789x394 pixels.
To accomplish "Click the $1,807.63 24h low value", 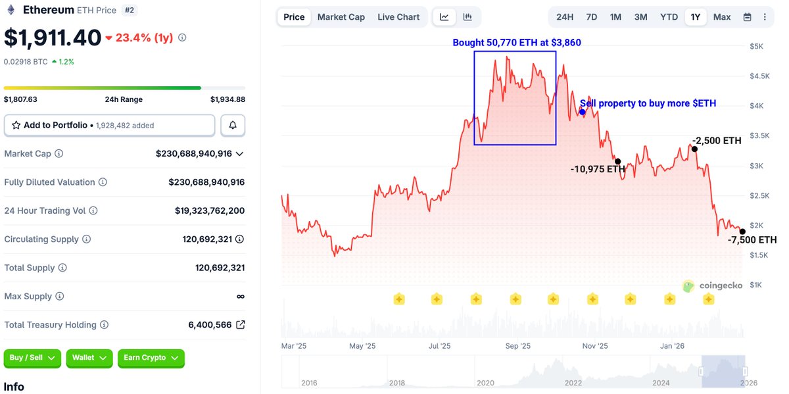I will coord(20,99).
